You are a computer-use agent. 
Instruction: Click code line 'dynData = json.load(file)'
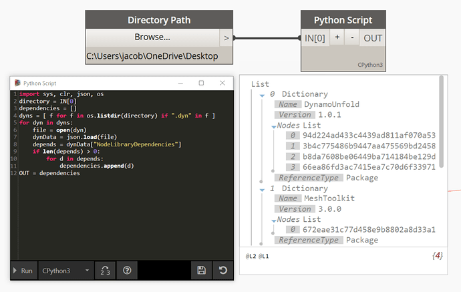tap(75, 137)
